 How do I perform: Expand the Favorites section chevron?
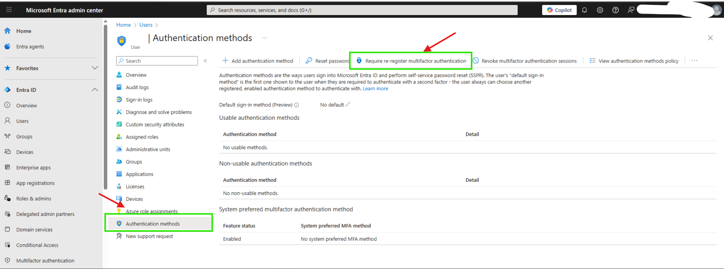[95, 68]
